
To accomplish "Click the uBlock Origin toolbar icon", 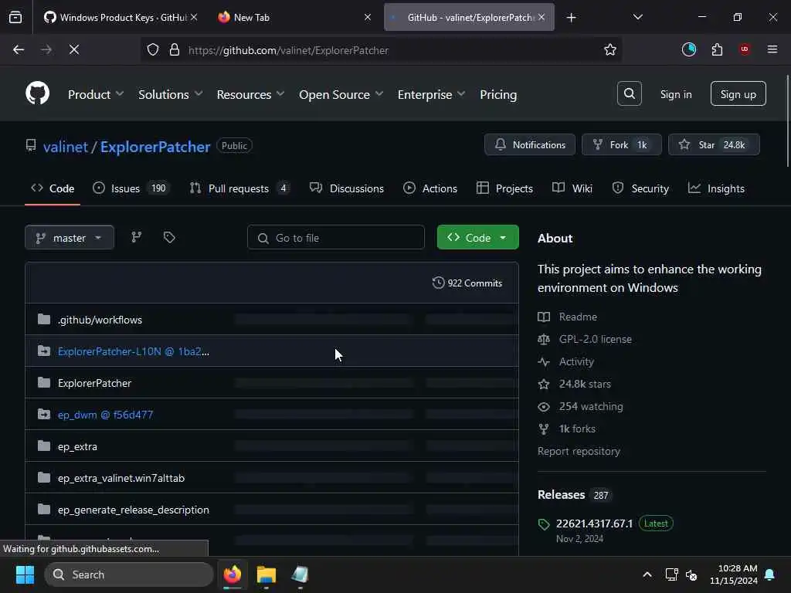I will 744,49.
